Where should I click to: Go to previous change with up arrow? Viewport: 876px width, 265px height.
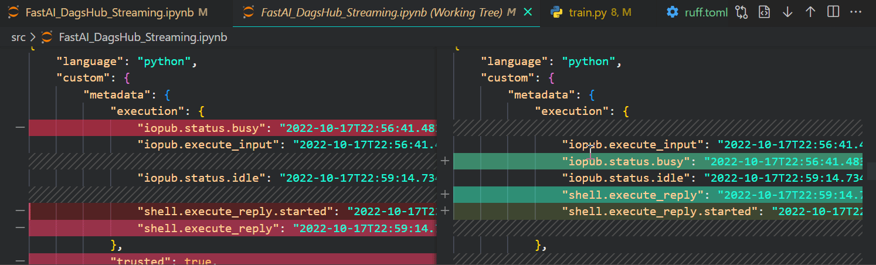point(810,12)
